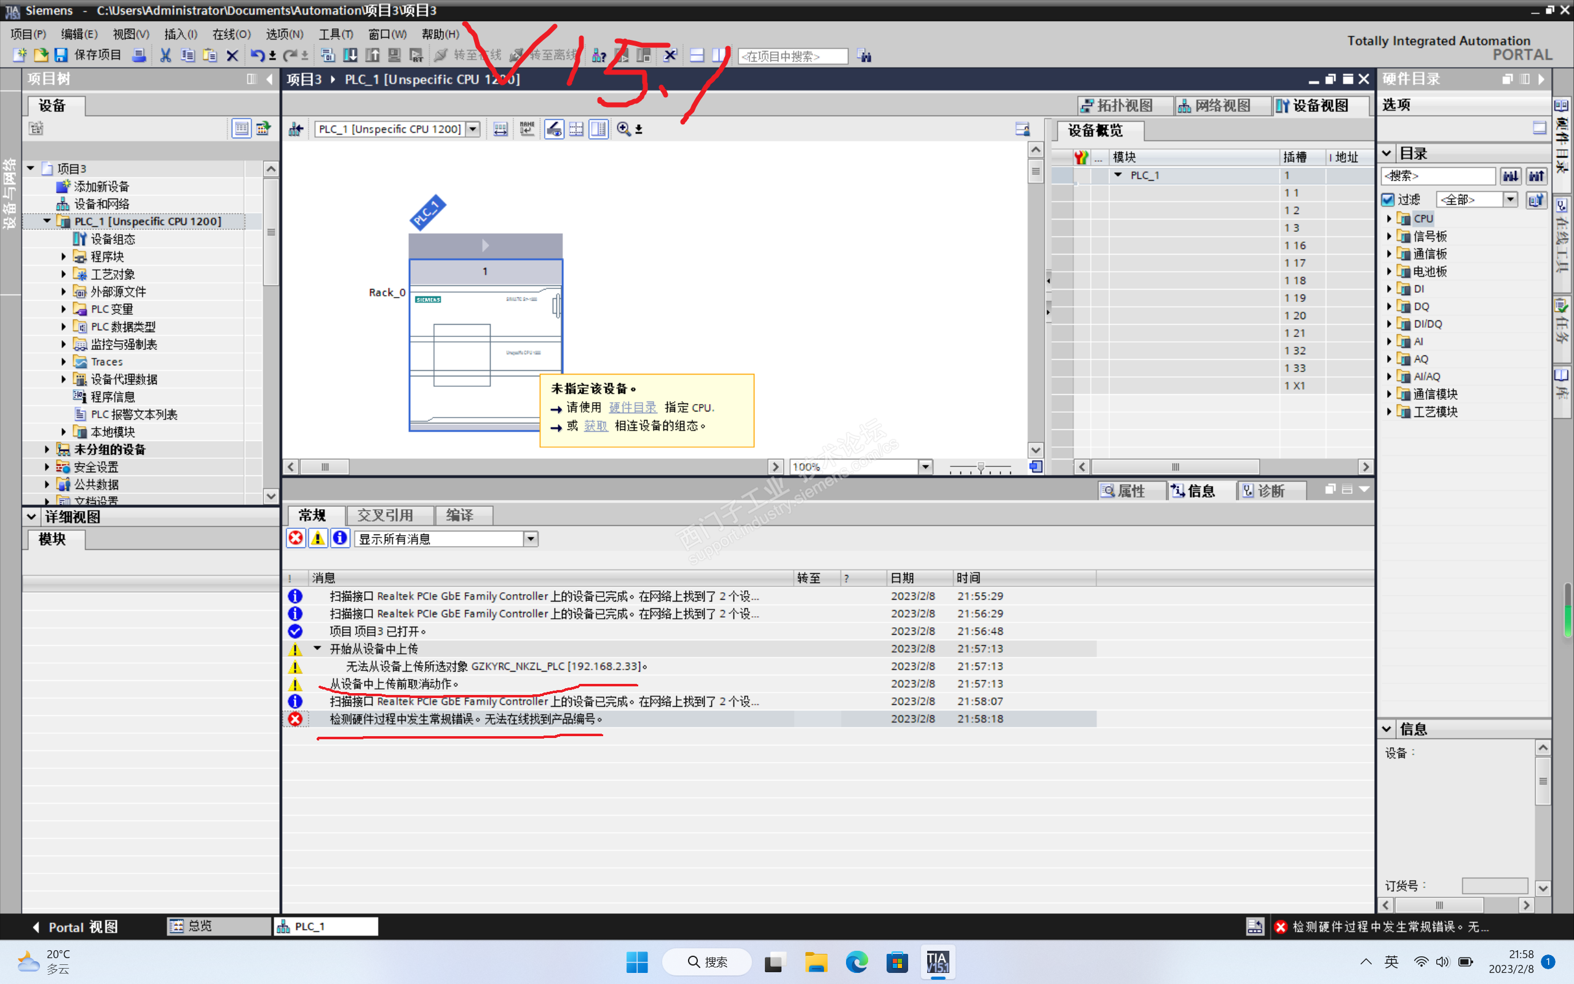Image resolution: width=1574 pixels, height=984 pixels.
Task: Toggle the 过滤 filter checkbox
Action: pos(1388,199)
